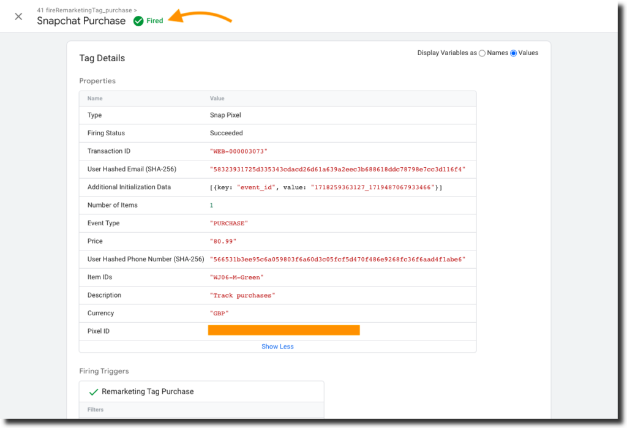Click the Item IDs value WJ06-M-Green
This screenshot has width=627, height=428.
236,277
